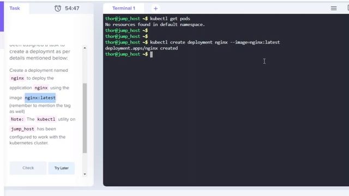Click the Note: label in task panel
349x196 pixels.
tap(17, 119)
